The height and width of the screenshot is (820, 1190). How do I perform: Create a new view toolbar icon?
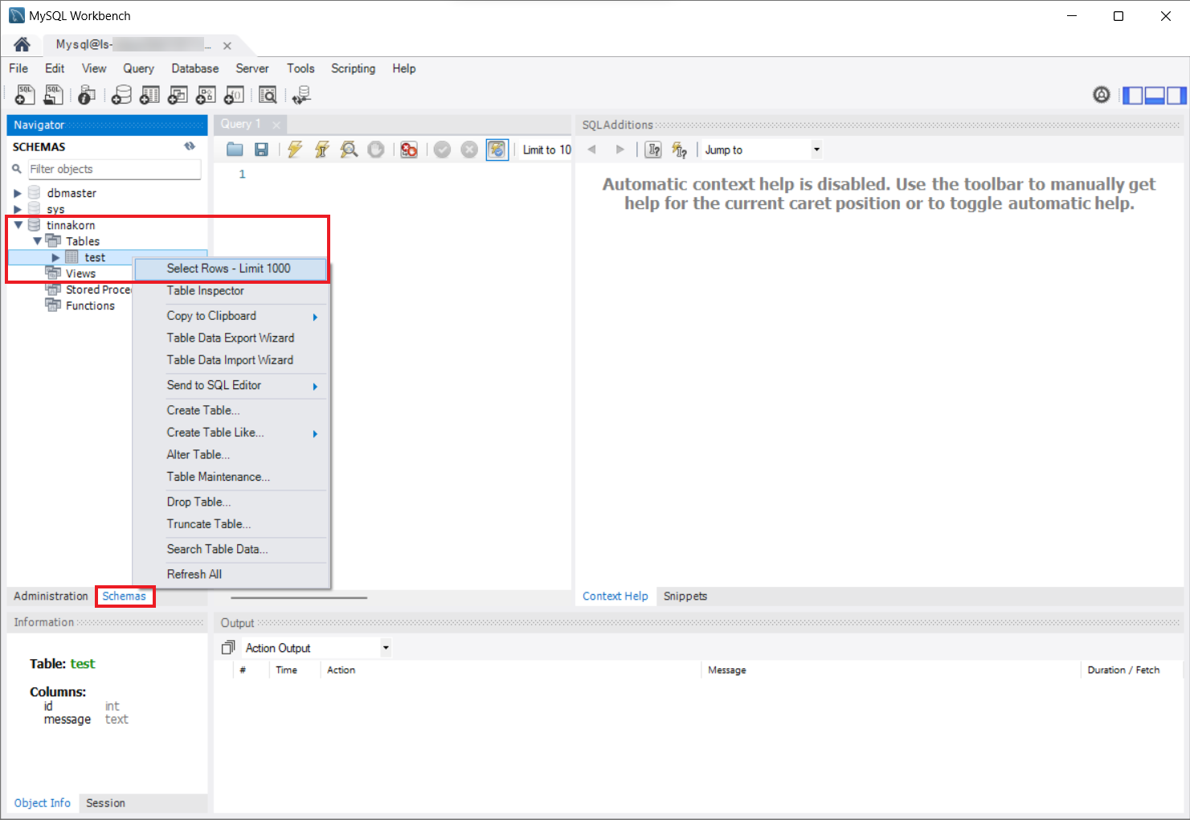click(178, 95)
